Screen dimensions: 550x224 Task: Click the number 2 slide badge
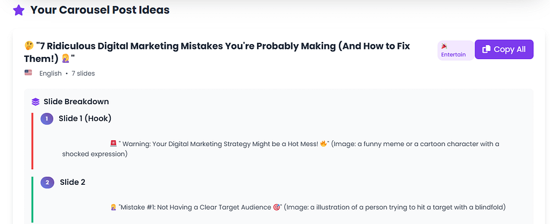47,183
